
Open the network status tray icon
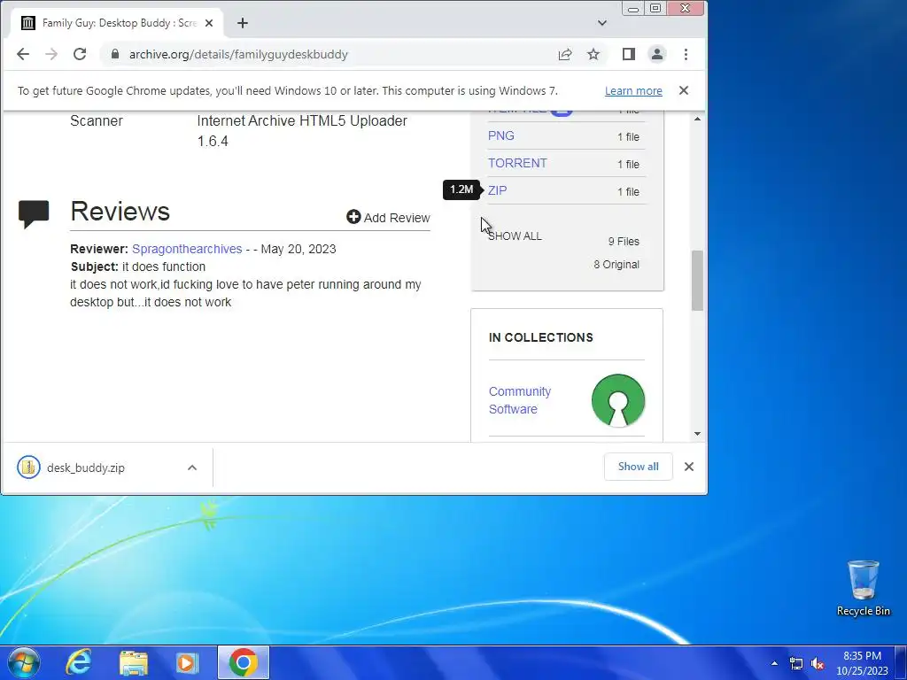click(x=796, y=663)
